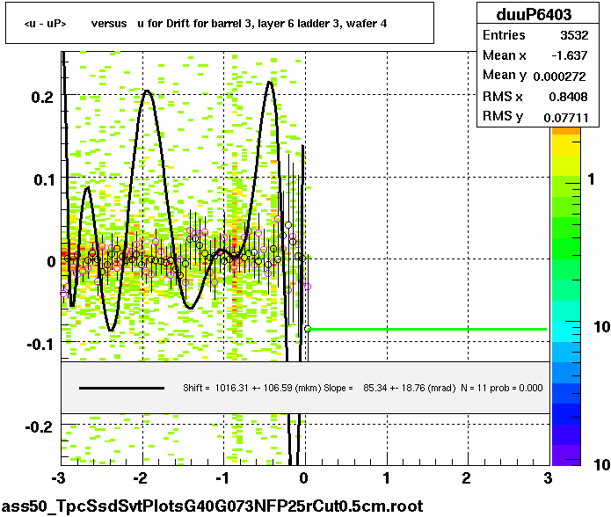Click the x-axis label 3
Viewport: 611px width, 517px height.
pyautogui.click(x=548, y=478)
